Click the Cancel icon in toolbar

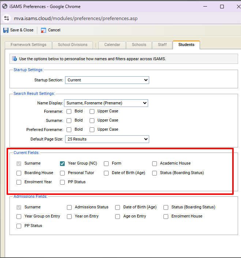[x=44, y=30]
